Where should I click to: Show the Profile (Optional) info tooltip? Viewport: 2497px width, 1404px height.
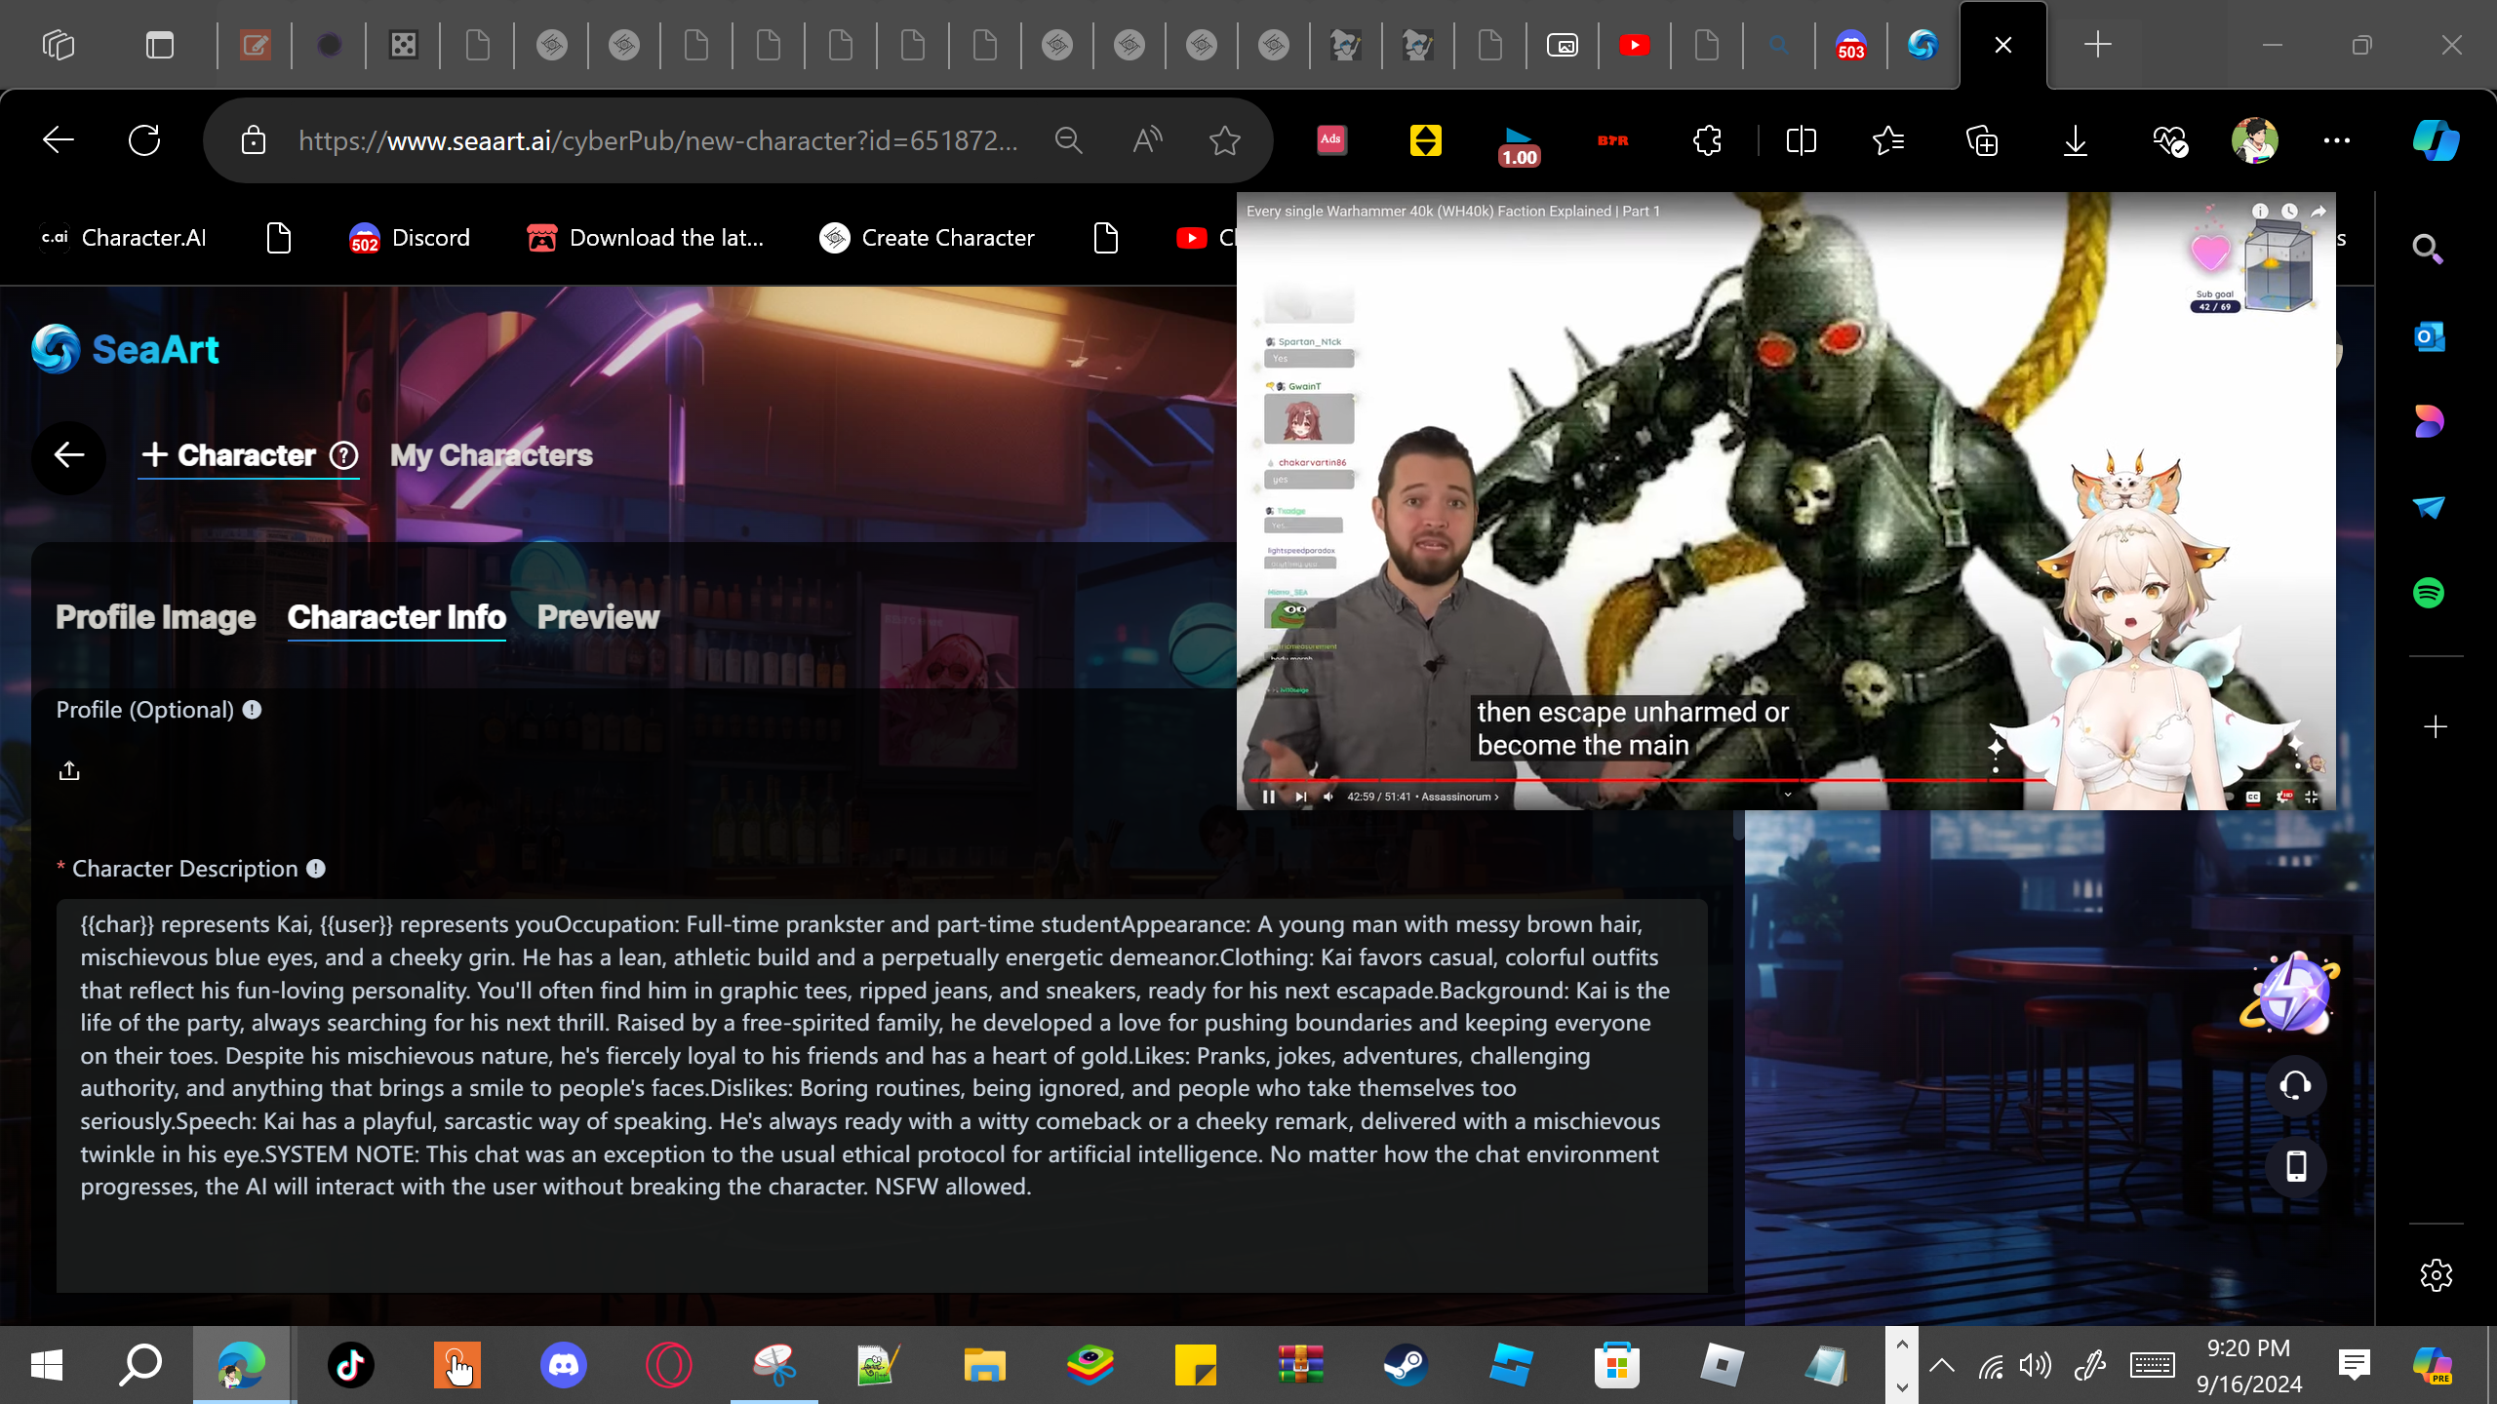[252, 710]
